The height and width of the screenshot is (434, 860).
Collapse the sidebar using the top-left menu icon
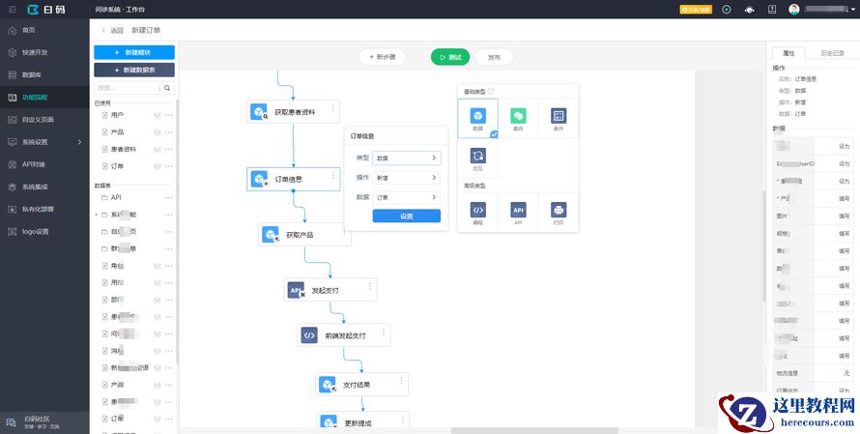[12, 10]
